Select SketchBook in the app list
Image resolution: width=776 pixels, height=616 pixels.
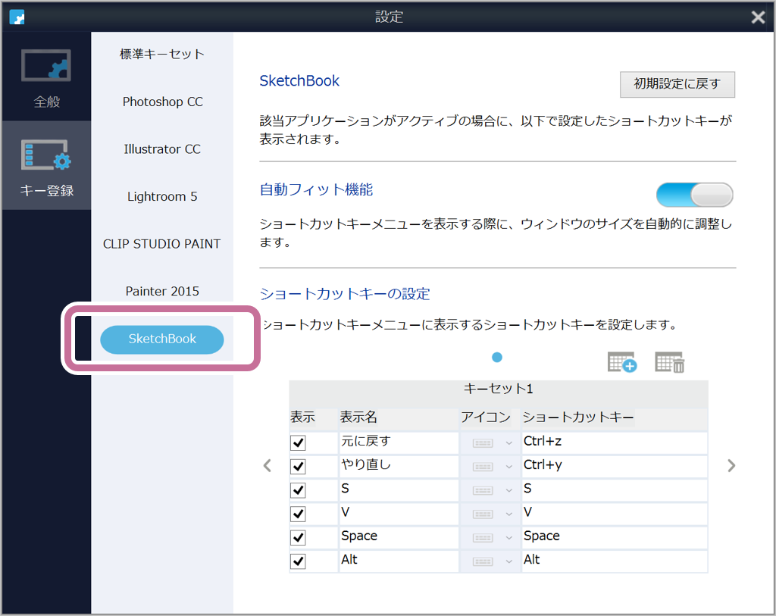(162, 339)
